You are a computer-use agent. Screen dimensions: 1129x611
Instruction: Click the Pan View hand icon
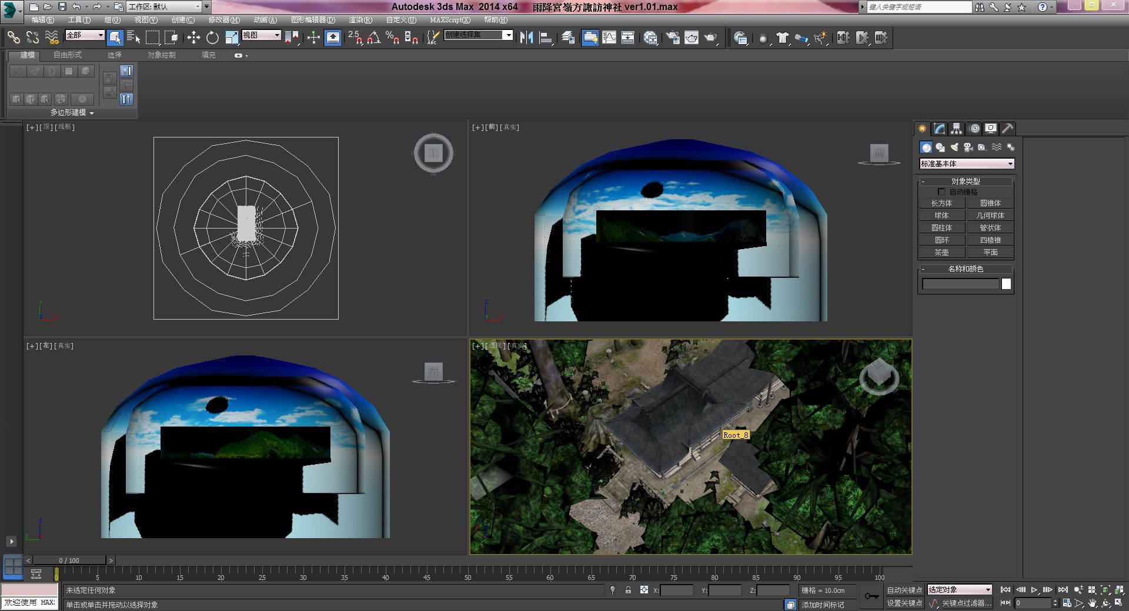pos(1093,603)
